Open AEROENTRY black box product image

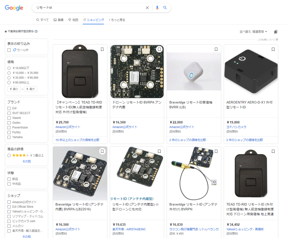click(x=251, y=72)
